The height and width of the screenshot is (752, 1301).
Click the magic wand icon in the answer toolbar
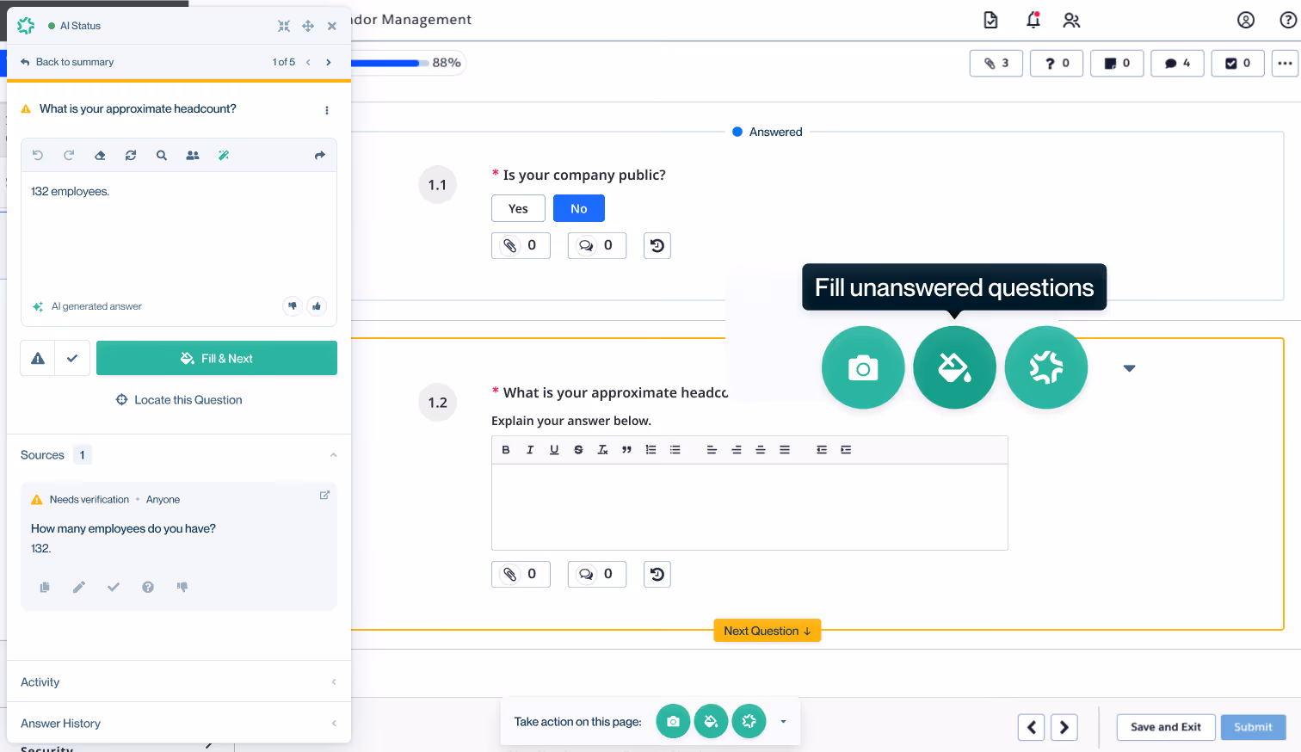[x=224, y=156]
